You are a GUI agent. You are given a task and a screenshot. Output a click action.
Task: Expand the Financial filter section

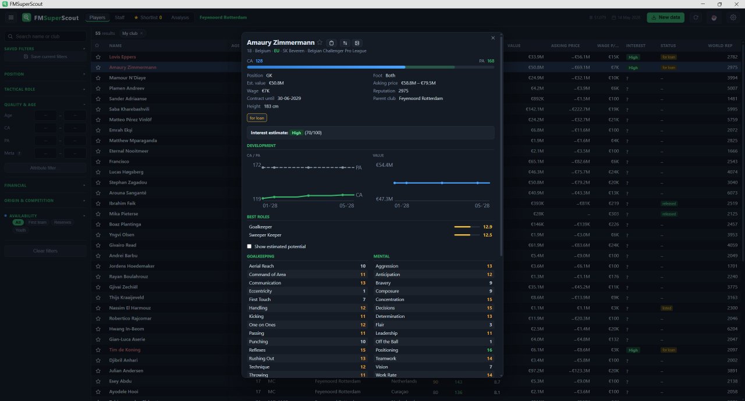(45, 185)
